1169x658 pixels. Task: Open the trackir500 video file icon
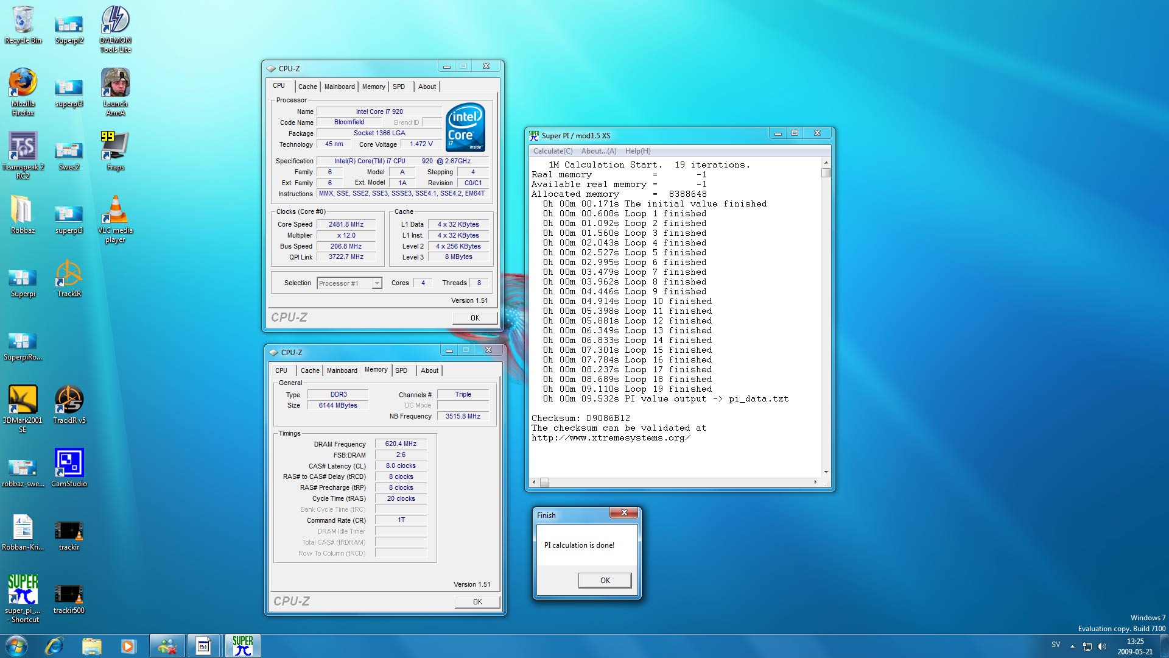tap(69, 598)
